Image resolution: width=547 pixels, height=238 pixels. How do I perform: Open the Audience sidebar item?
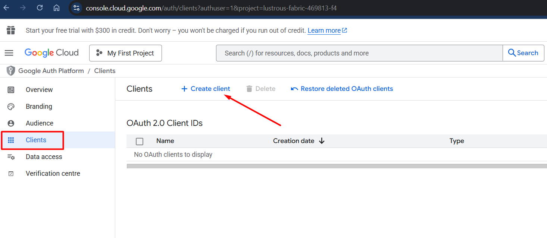point(57,123)
